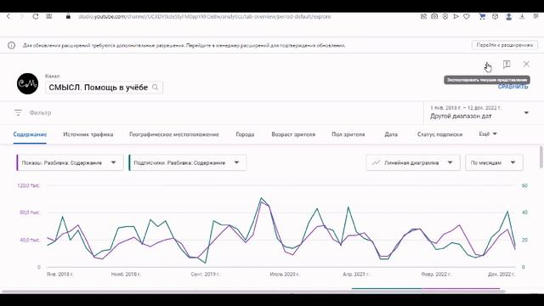
Task: Open the speed dial grid icon
Action: [x=49, y=16]
